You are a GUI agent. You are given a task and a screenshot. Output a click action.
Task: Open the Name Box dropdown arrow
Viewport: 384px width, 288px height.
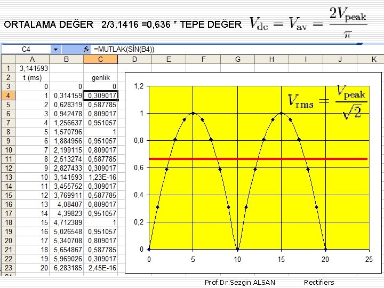56,50
